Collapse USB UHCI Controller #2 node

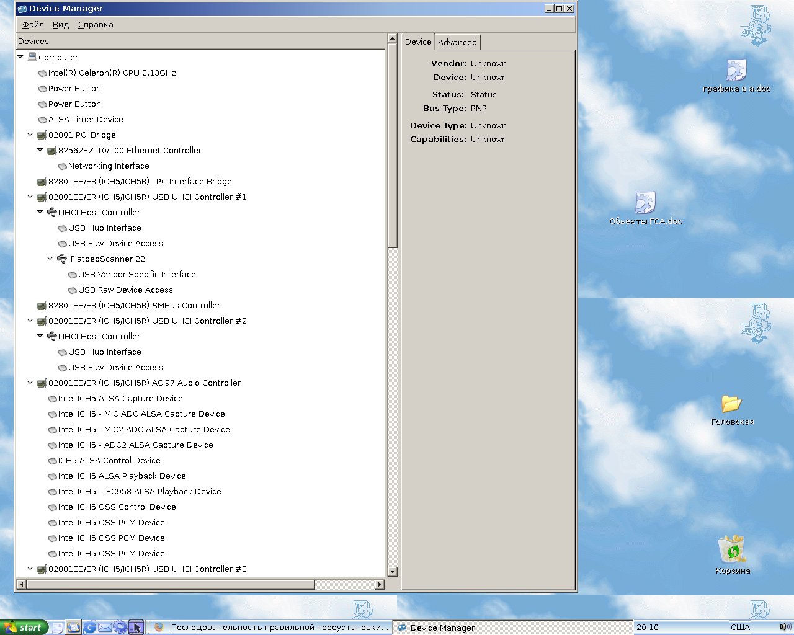click(30, 321)
